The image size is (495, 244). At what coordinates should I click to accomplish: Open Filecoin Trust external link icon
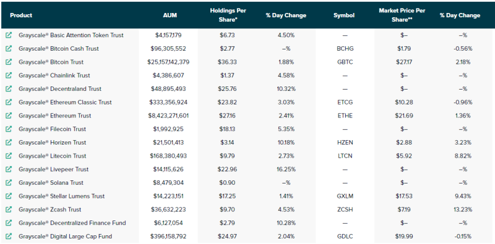(x=9, y=129)
